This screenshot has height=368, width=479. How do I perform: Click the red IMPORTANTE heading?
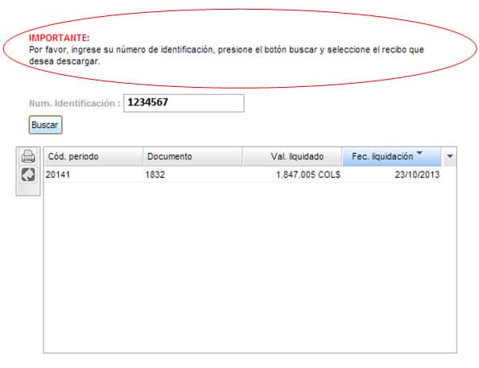(60, 38)
